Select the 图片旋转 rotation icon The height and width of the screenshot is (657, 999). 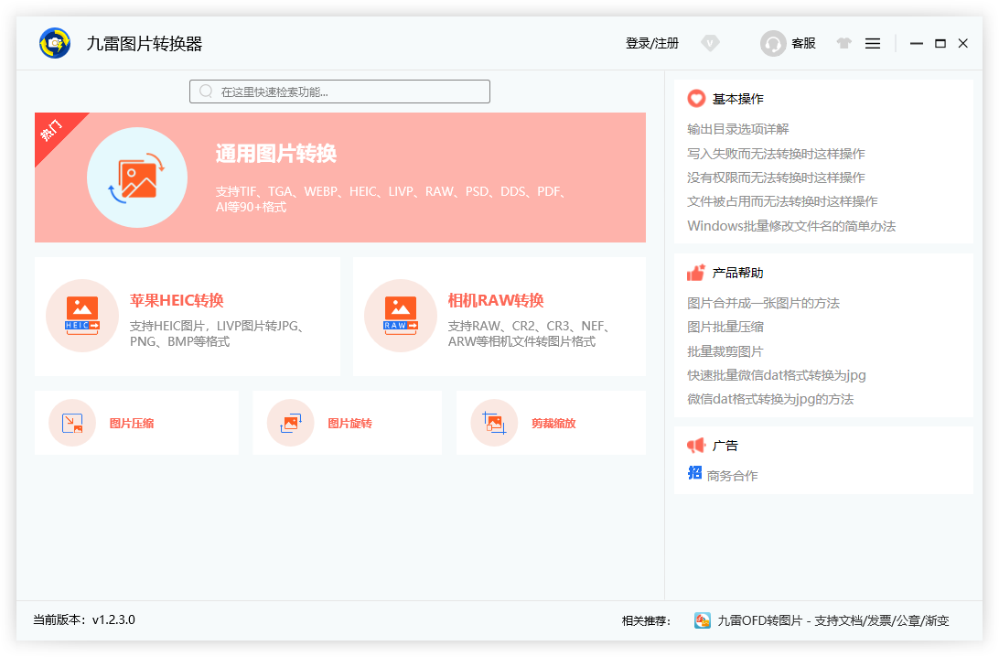coord(291,422)
